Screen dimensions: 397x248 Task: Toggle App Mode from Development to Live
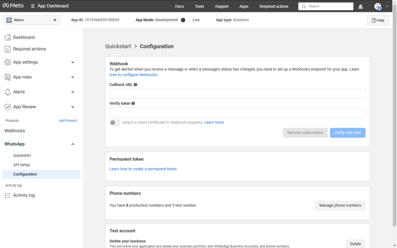tap(185, 20)
